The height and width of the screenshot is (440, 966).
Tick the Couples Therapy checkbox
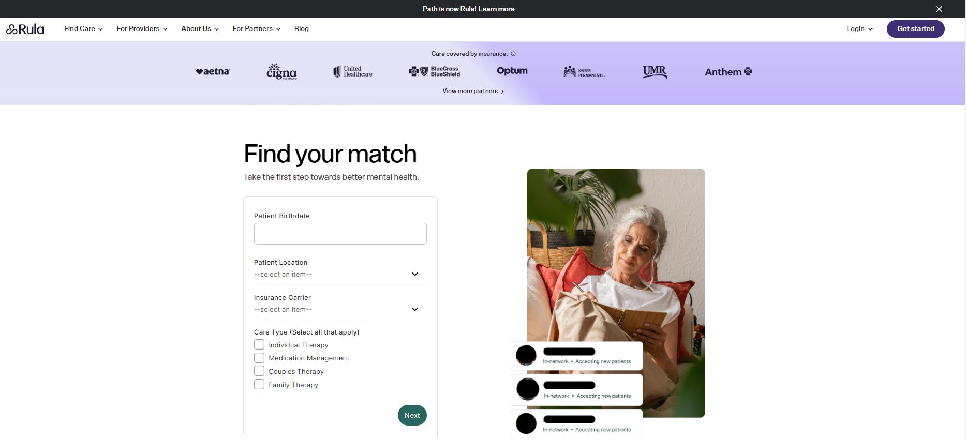click(259, 371)
